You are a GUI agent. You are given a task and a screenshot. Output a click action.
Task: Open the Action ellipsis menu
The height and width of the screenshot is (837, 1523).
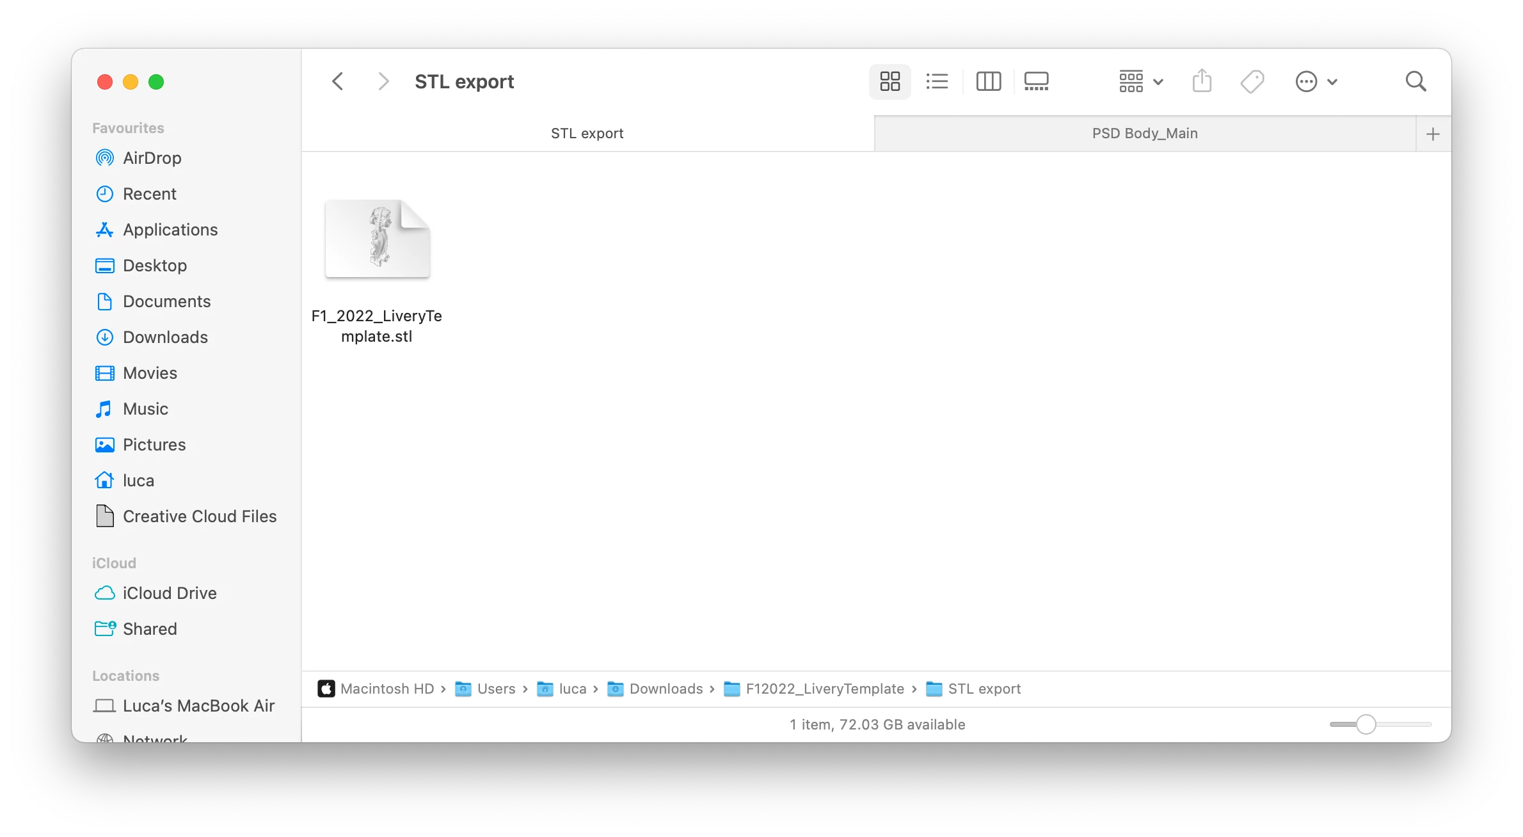(1315, 81)
